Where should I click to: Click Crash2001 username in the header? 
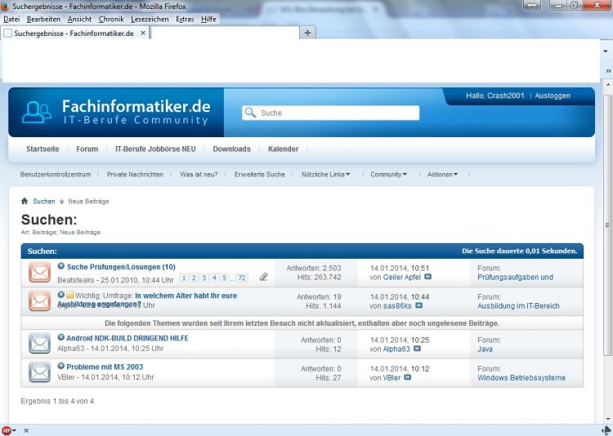point(506,96)
